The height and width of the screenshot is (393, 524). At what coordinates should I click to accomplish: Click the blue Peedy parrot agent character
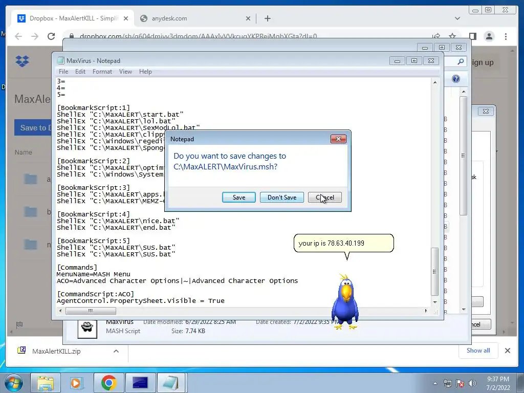pos(345,302)
